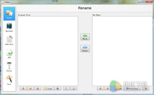
Task: Click the blue refresh icon under Original Files
Action: [58, 89]
